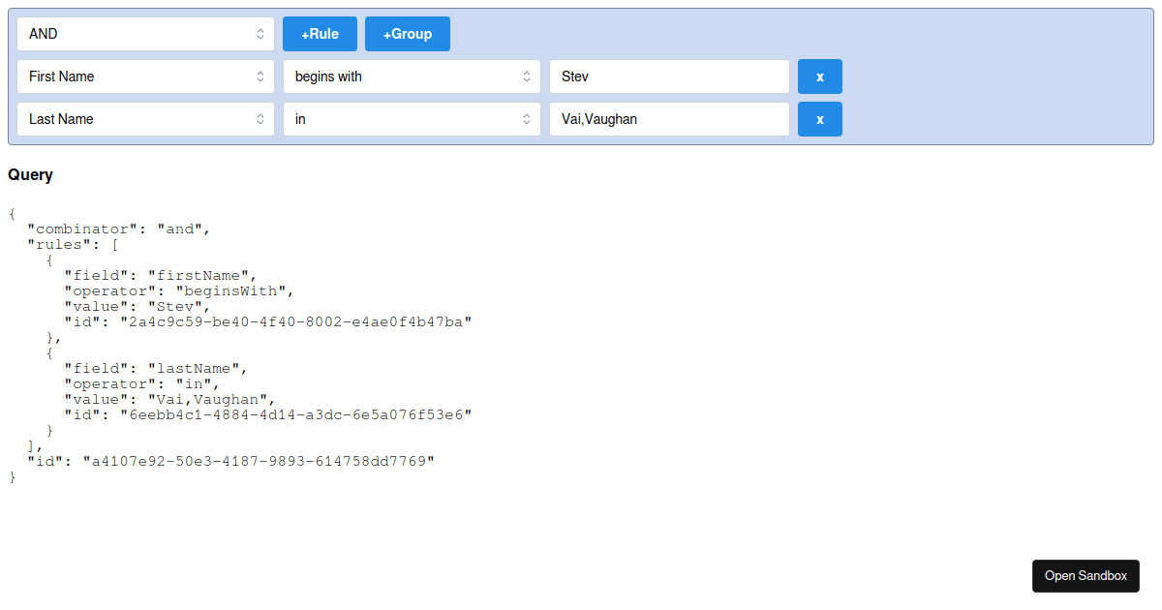The height and width of the screenshot is (610, 1162).
Task: Click the value input containing Stev
Action: 668,76
